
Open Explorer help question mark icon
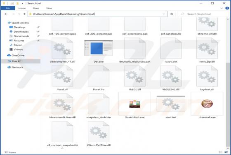pos(227,8)
